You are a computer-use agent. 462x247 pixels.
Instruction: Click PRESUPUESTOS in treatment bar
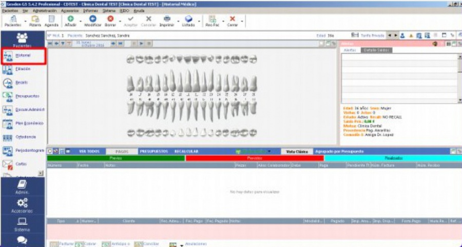[x=154, y=152]
